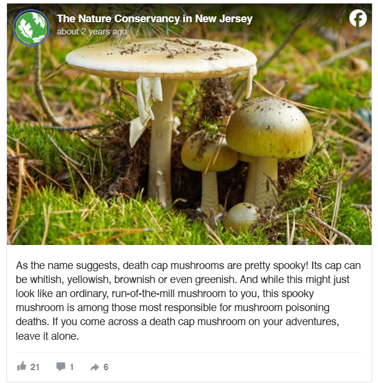The image size is (378, 383).
Task: View the 21 likes count
Action: click(35, 367)
